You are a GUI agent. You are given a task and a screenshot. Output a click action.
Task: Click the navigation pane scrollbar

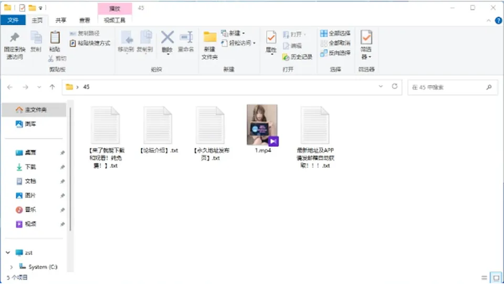[x=70, y=169]
